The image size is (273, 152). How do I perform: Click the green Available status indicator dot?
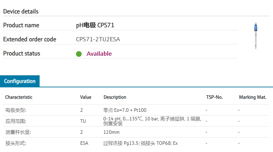tap(79, 54)
